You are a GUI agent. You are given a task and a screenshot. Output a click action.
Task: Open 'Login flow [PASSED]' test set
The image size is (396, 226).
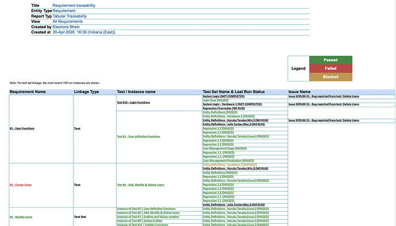215,100
